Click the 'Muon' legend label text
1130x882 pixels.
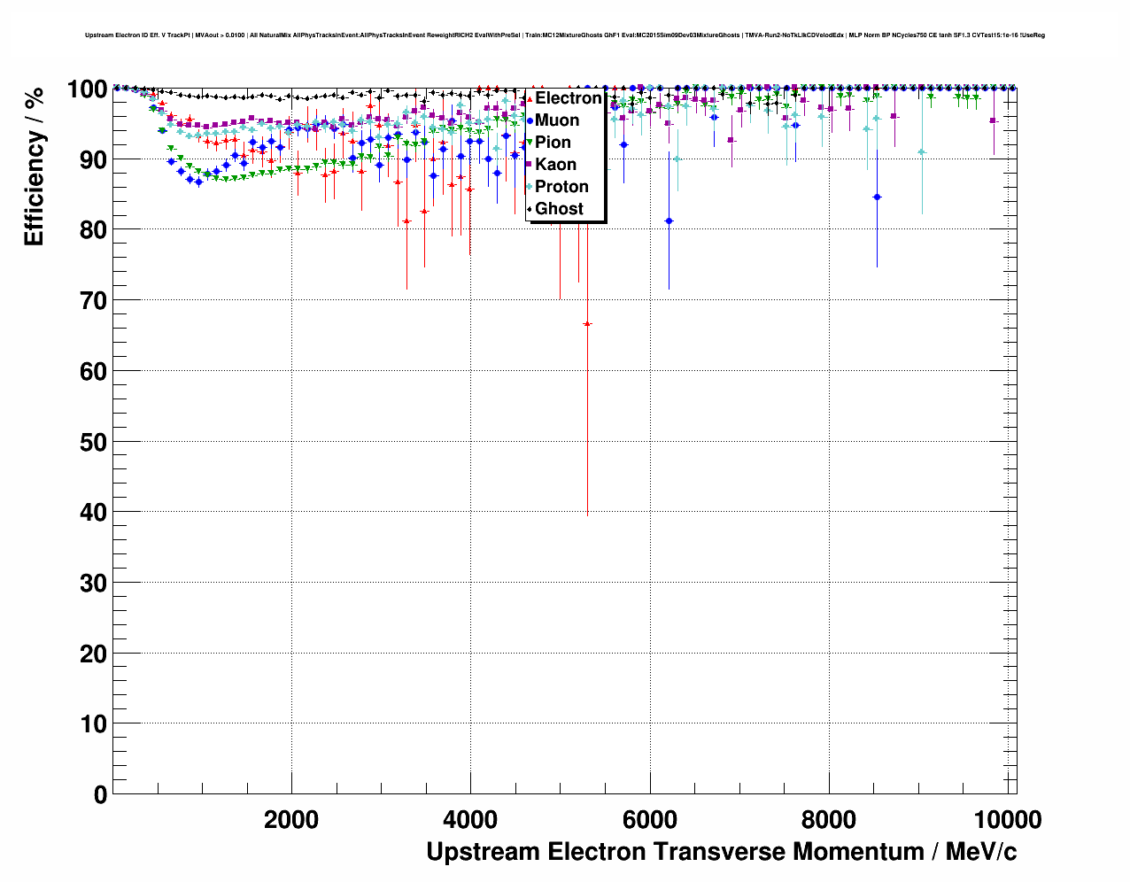[x=557, y=120]
